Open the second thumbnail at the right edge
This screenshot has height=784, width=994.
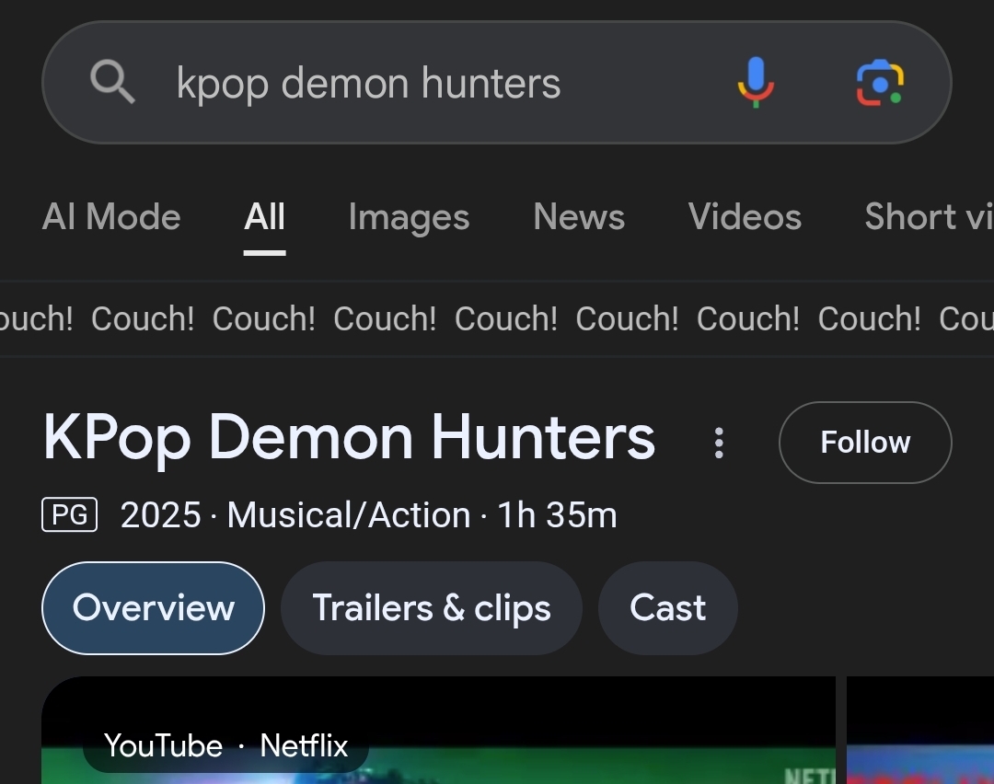[920, 736]
